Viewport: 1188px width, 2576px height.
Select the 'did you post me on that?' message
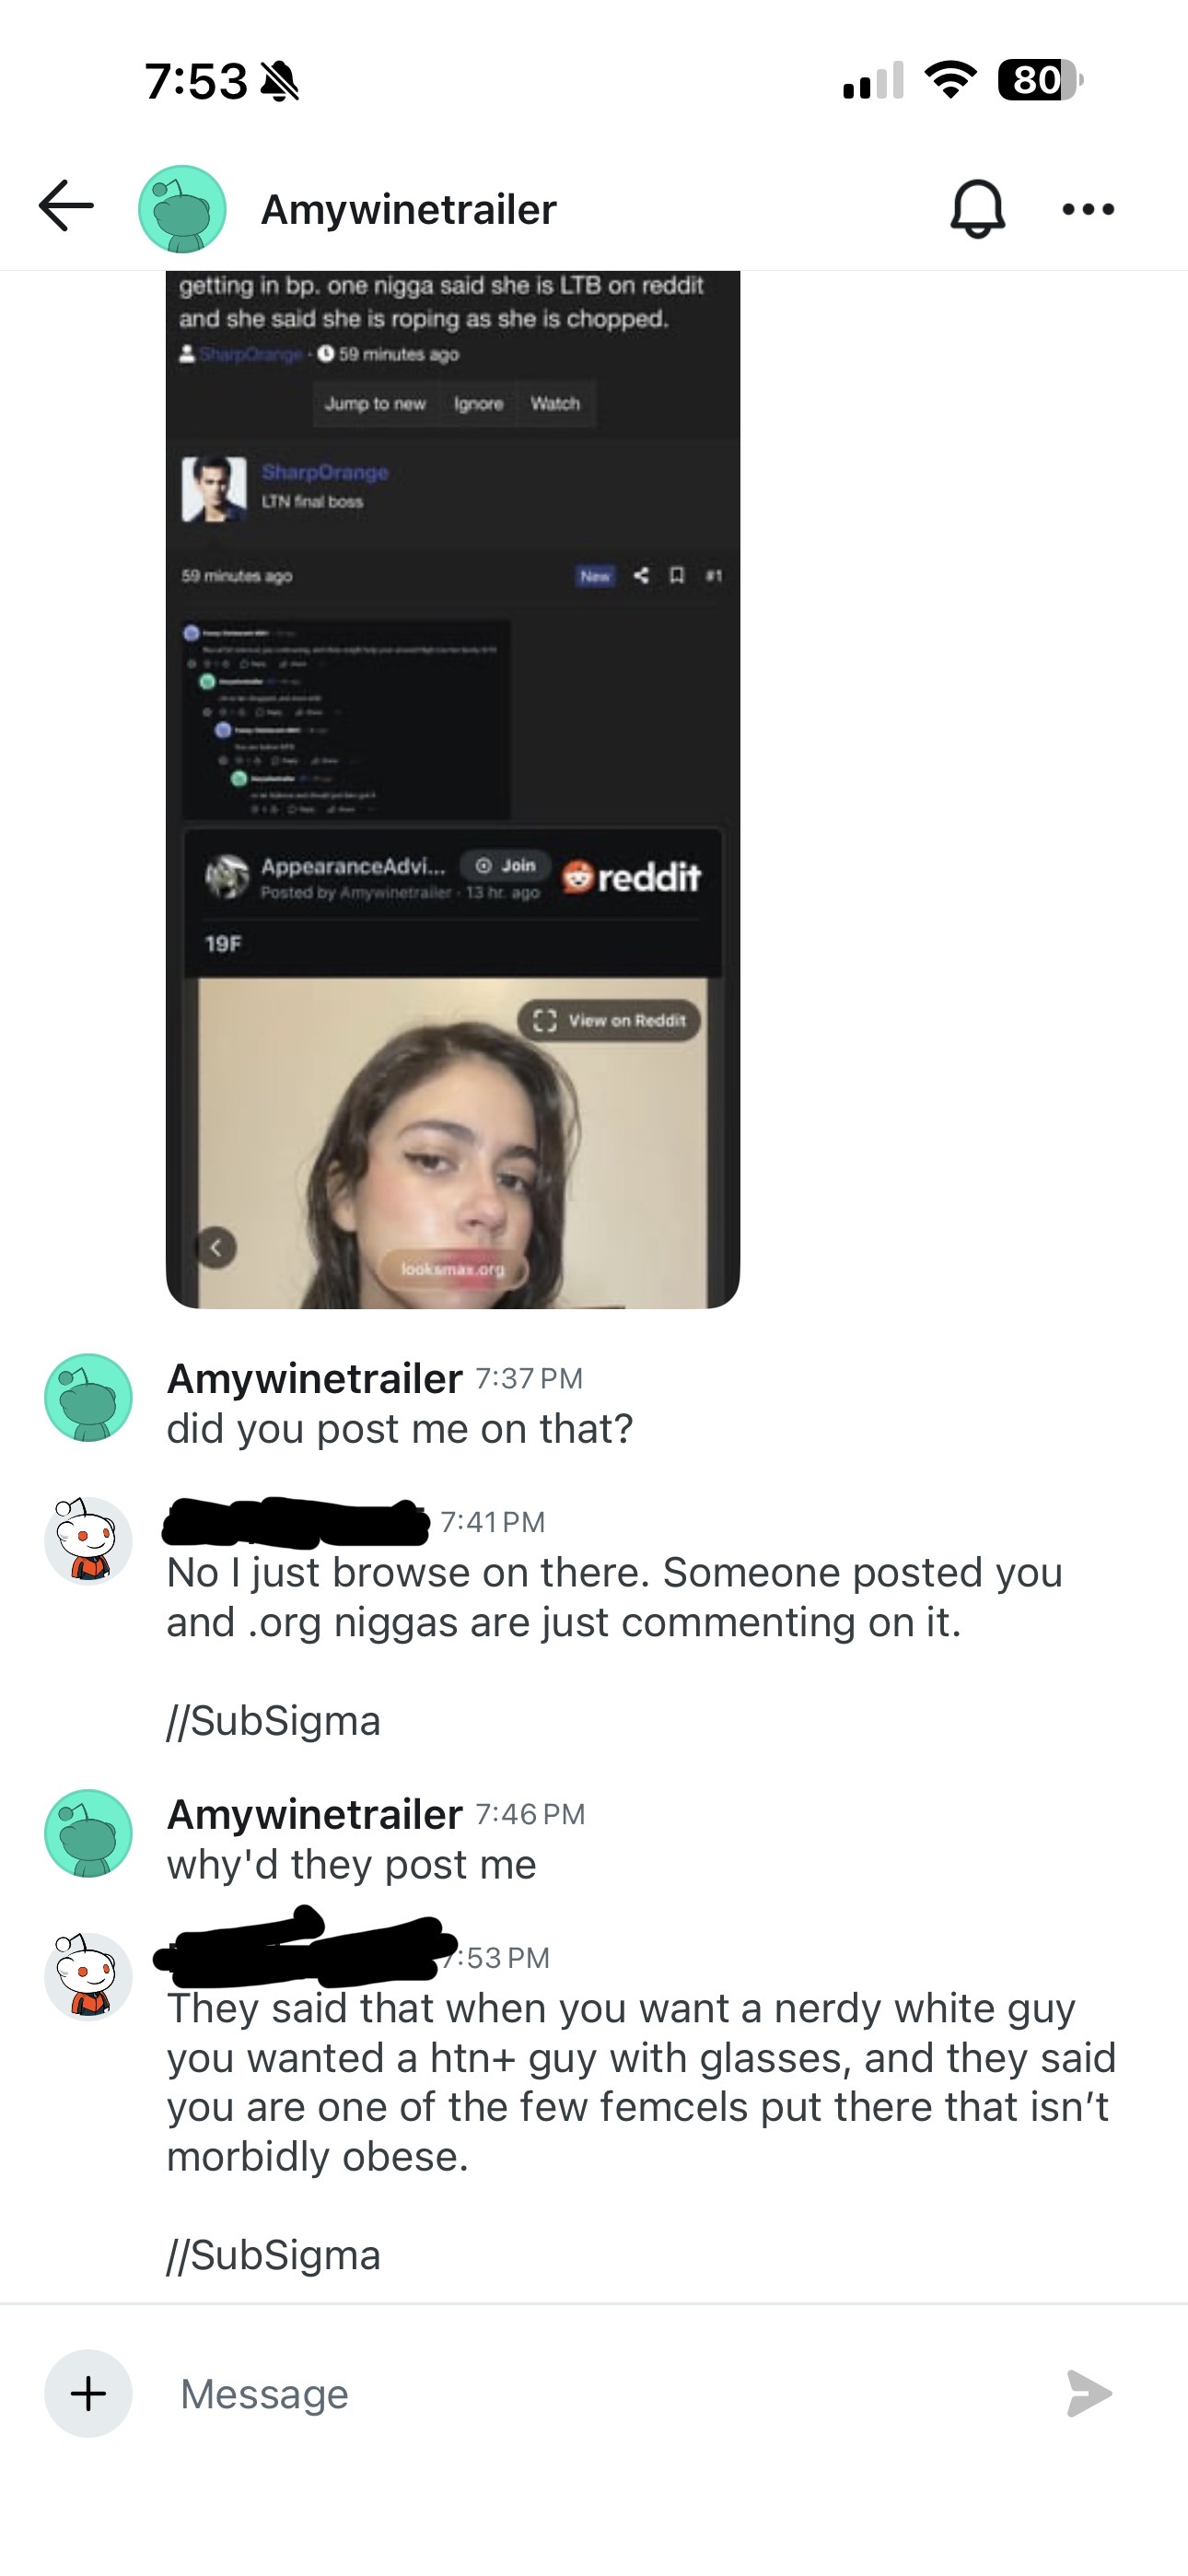coord(400,1429)
